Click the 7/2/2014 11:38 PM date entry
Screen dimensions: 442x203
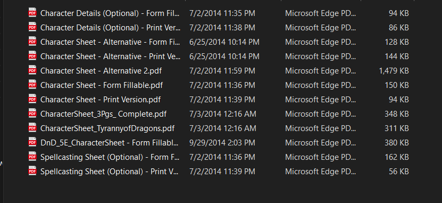coord(222,28)
